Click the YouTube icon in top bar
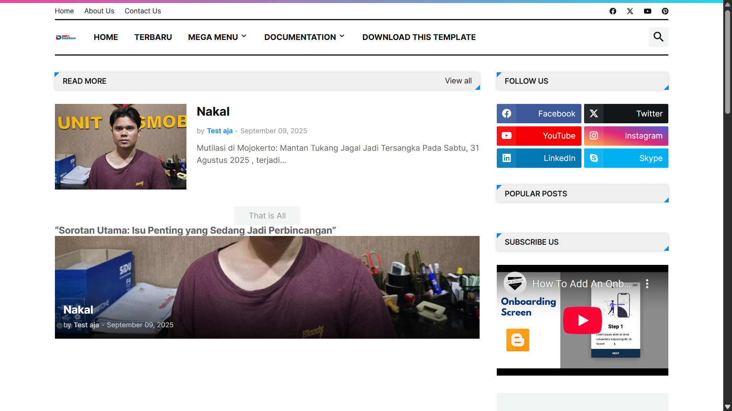 click(647, 11)
